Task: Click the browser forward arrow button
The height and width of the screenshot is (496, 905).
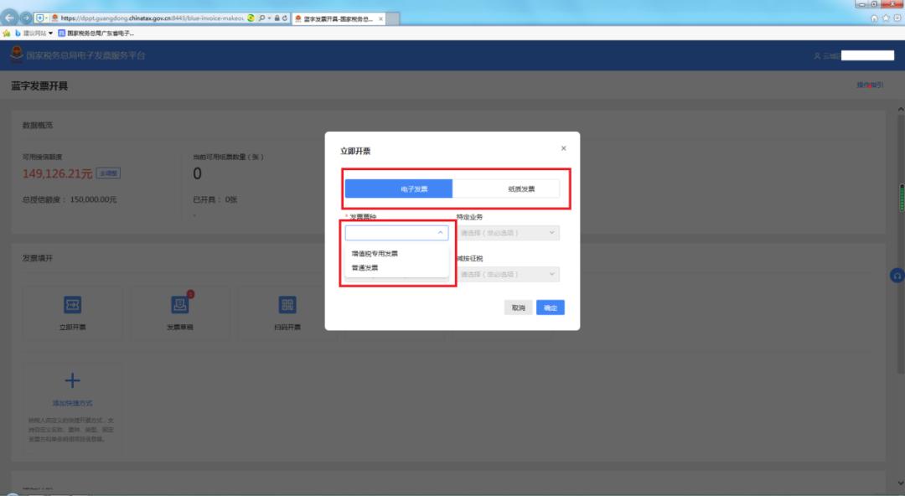Action: click(x=26, y=18)
